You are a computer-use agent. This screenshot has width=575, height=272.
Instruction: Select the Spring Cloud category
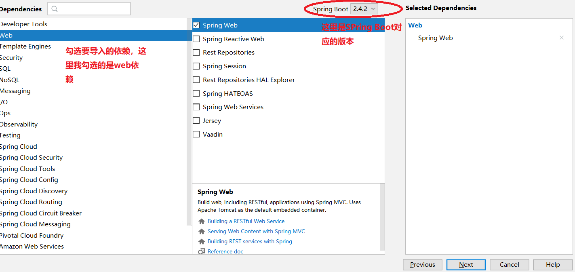click(x=93, y=146)
